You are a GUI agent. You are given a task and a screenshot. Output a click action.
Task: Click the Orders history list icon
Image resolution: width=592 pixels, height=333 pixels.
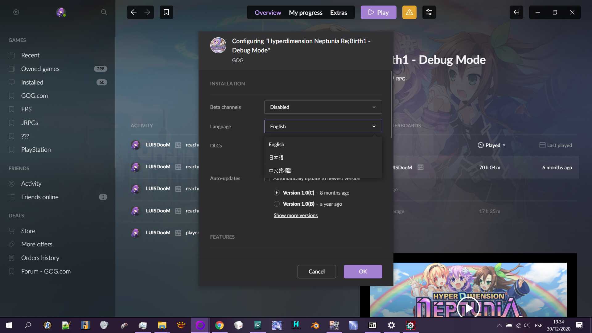pyautogui.click(x=12, y=258)
